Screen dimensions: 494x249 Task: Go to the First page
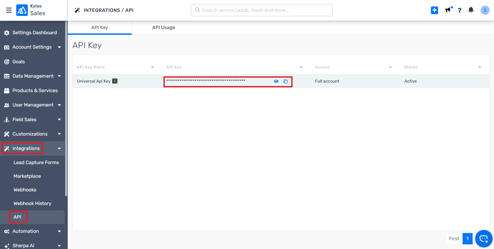click(454, 239)
